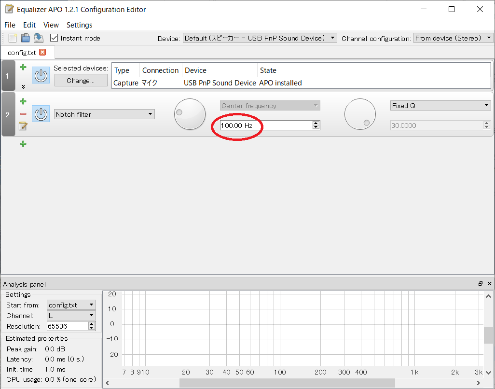Click the graph scroll right arrow

[x=478, y=383]
